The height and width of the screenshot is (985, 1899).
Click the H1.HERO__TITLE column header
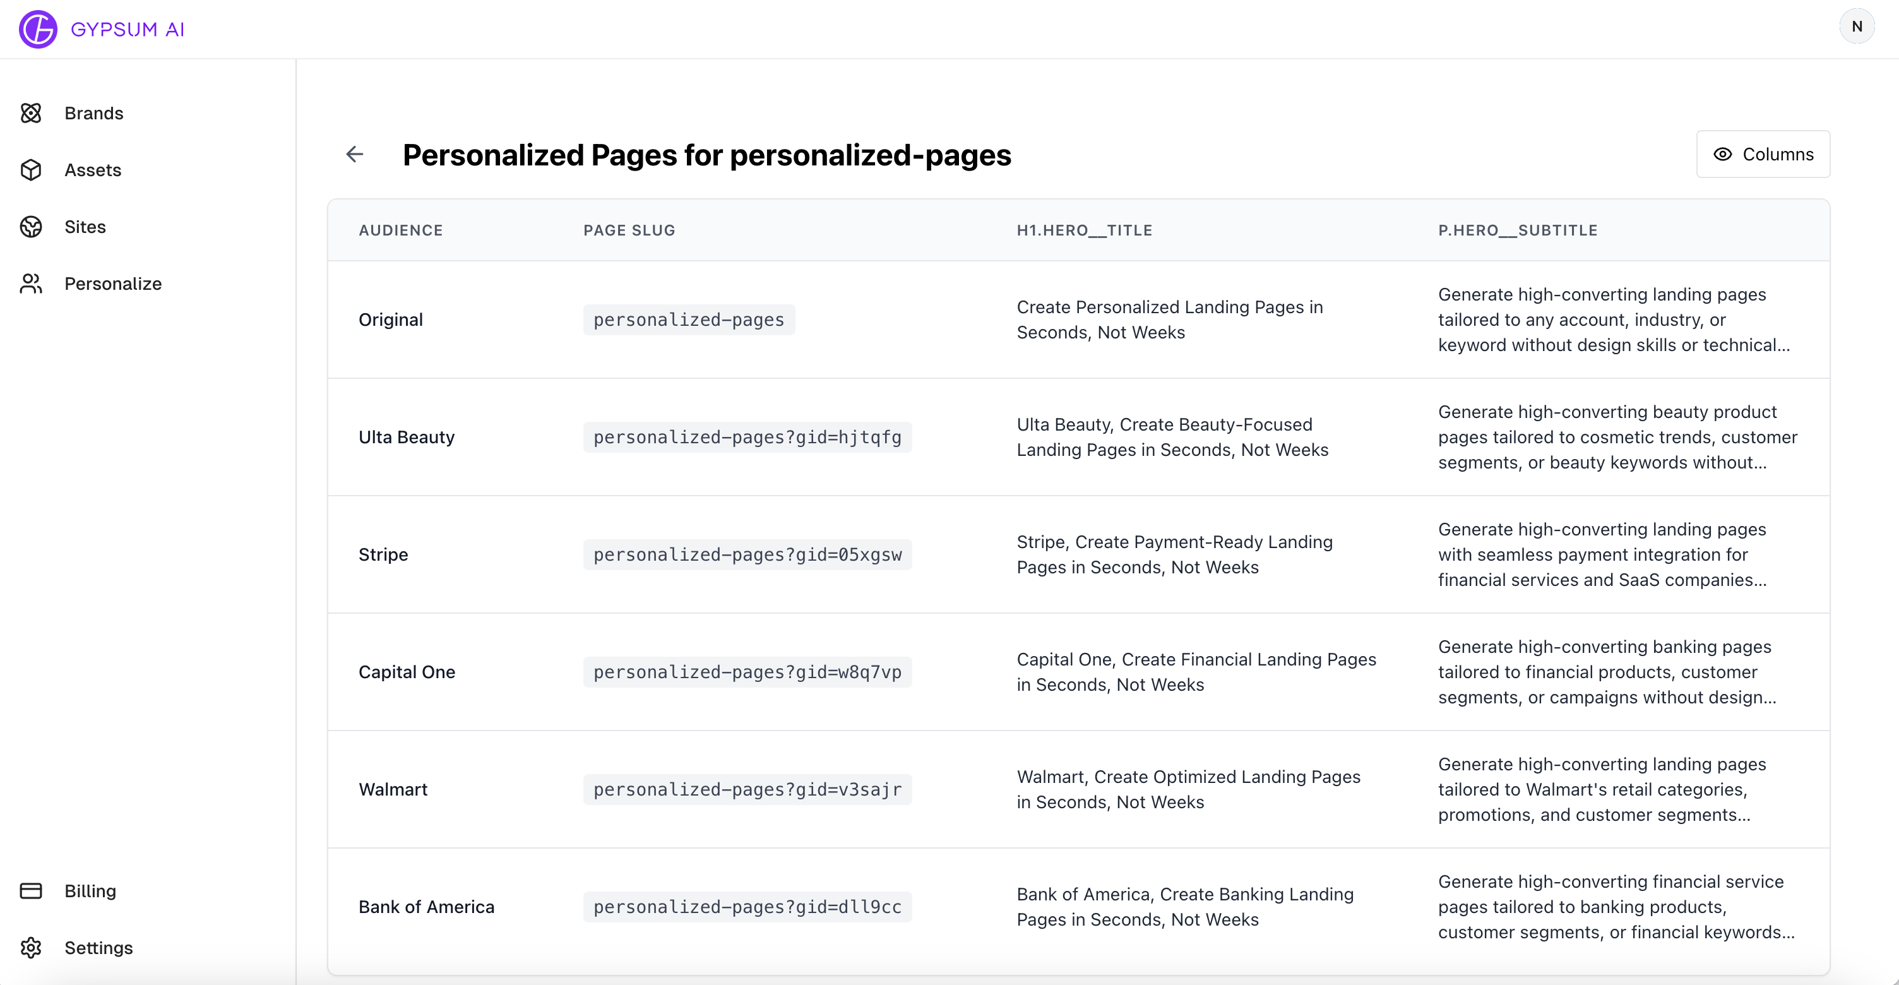1085,230
